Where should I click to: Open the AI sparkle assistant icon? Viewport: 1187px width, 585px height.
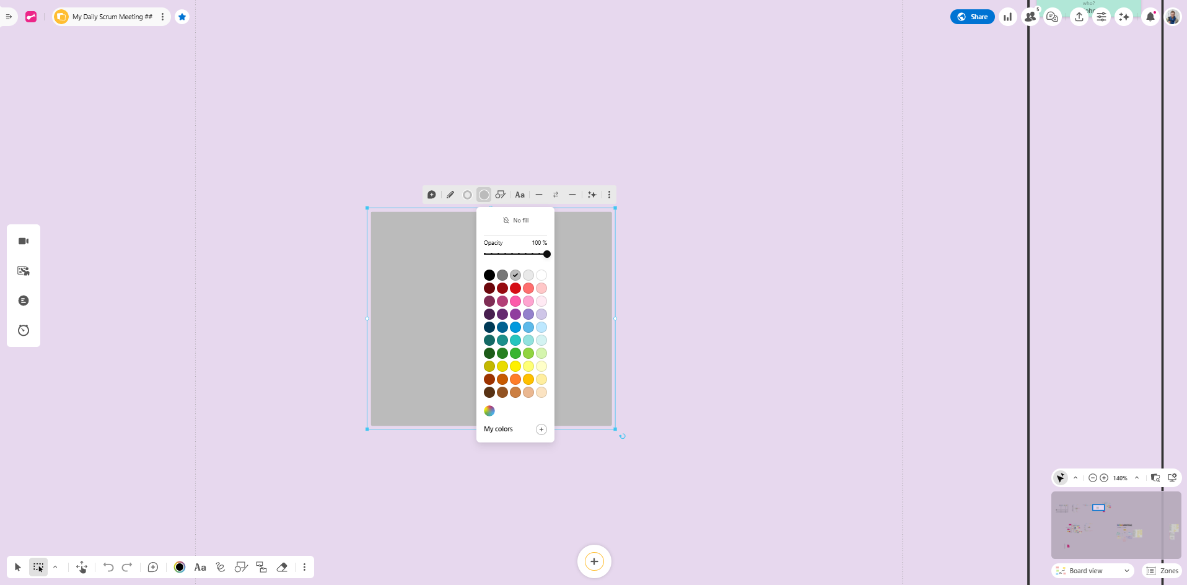[1124, 17]
